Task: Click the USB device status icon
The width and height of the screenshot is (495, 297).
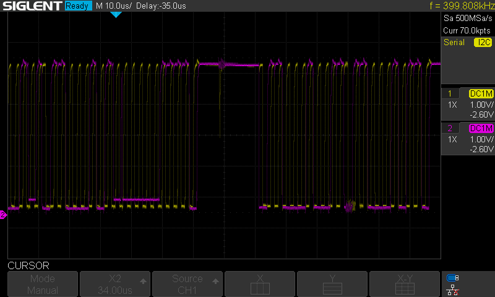Action: tap(453, 278)
